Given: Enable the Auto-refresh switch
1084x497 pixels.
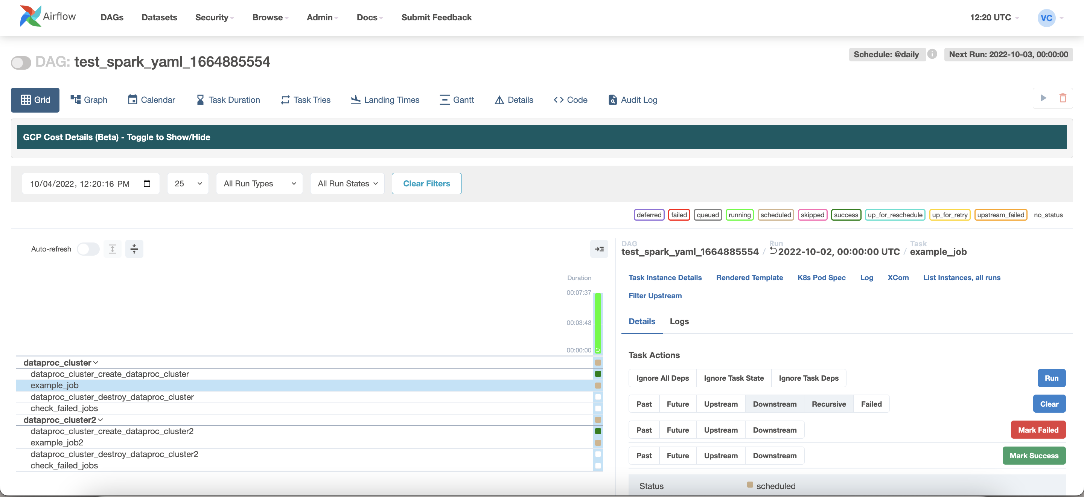Looking at the screenshot, I should pyautogui.click(x=88, y=249).
